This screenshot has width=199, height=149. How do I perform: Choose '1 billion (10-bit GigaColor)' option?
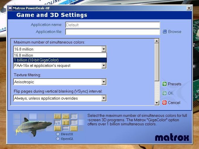tap(60, 60)
